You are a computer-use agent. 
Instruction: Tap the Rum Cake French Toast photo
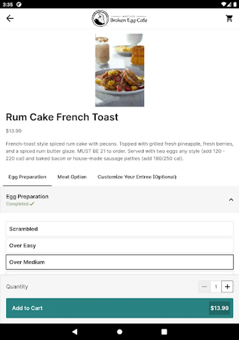click(119, 70)
